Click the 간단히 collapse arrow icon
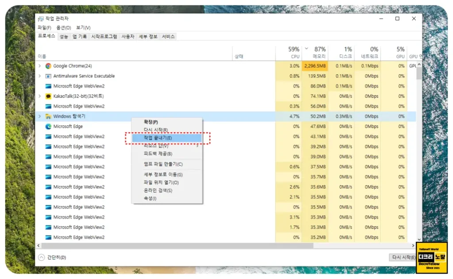This screenshot has height=279, width=453. coord(42,257)
